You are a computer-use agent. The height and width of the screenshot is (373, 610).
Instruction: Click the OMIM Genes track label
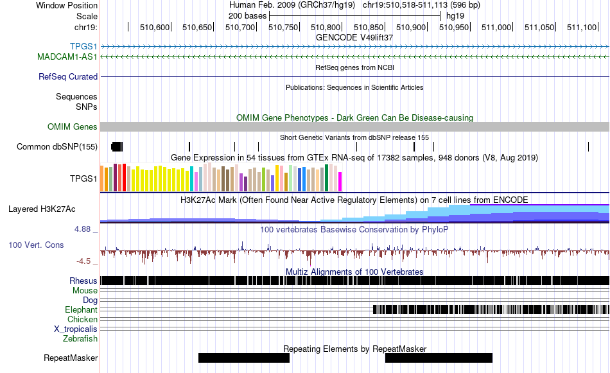(73, 127)
